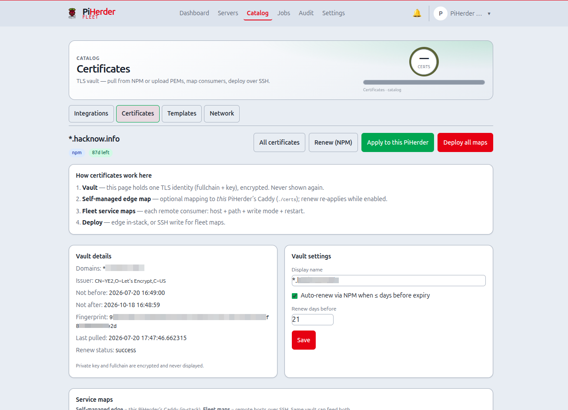Open the Dashboard nav item
The height and width of the screenshot is (410, 568).
[194, 13]
